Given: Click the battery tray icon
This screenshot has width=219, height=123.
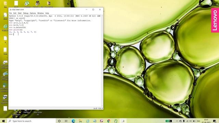Looking at the screenshot, I should tap(194, 121).
